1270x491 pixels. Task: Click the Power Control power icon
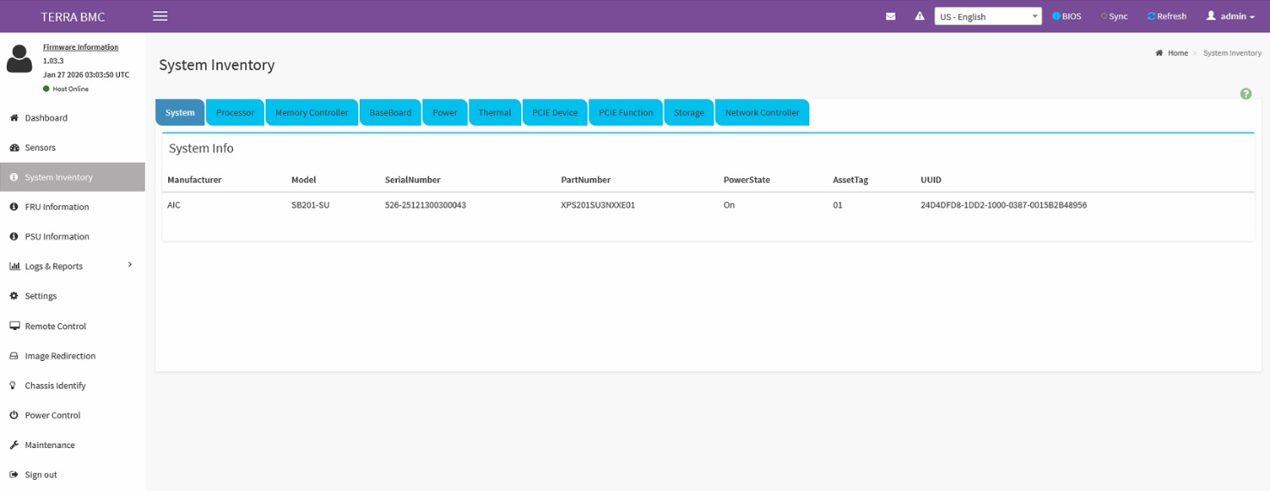14,415
